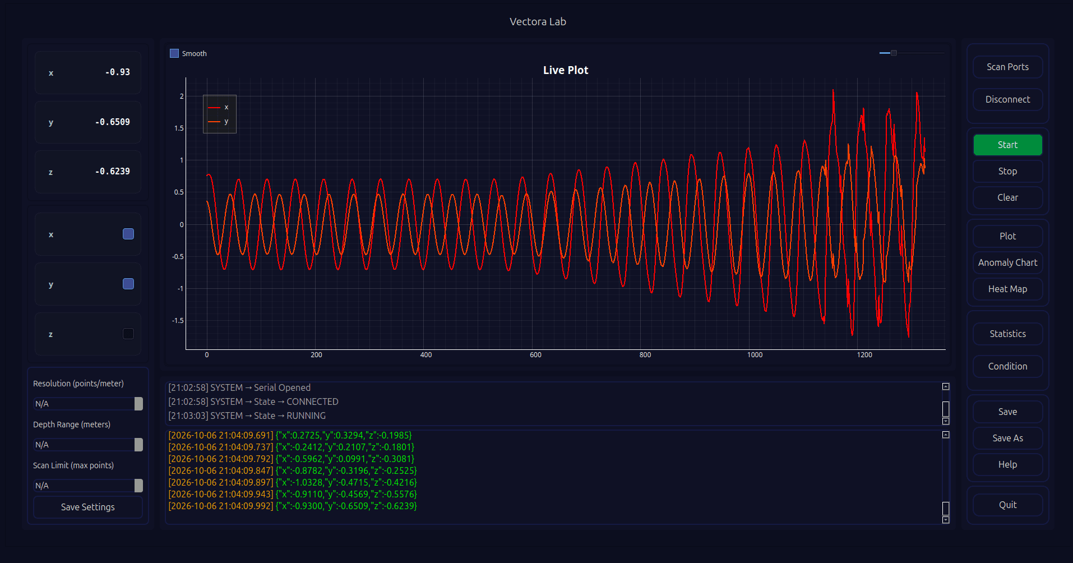Open the Anomaly Chart view
The height and width of the screenshot is (563, 1073).
point(1007,262)
